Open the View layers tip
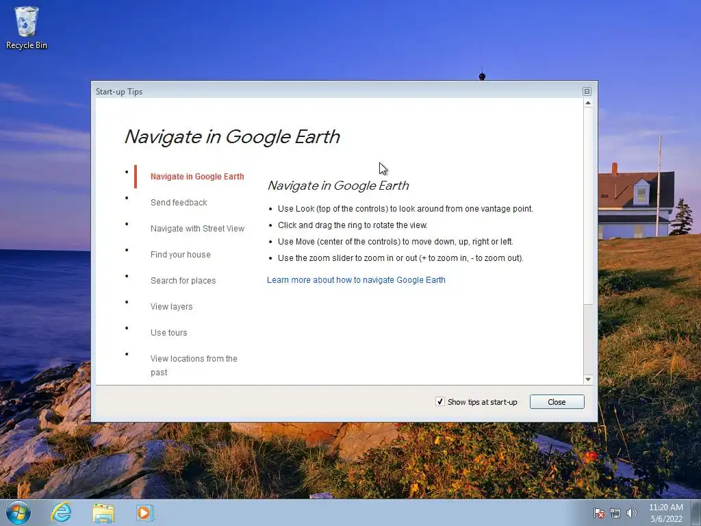This screenshot has width=701, height=526. 172,306
